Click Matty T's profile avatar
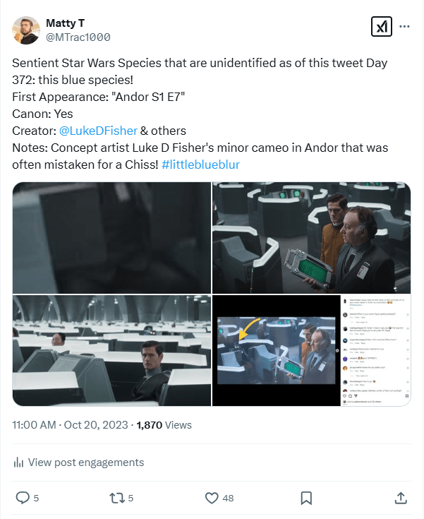The width and height of the screenshot is (424, 519). point(25,30)
